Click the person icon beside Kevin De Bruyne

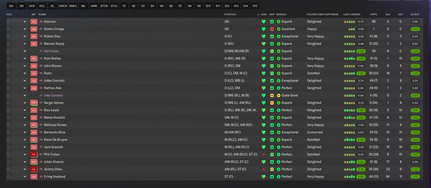(x=41, y=139)
